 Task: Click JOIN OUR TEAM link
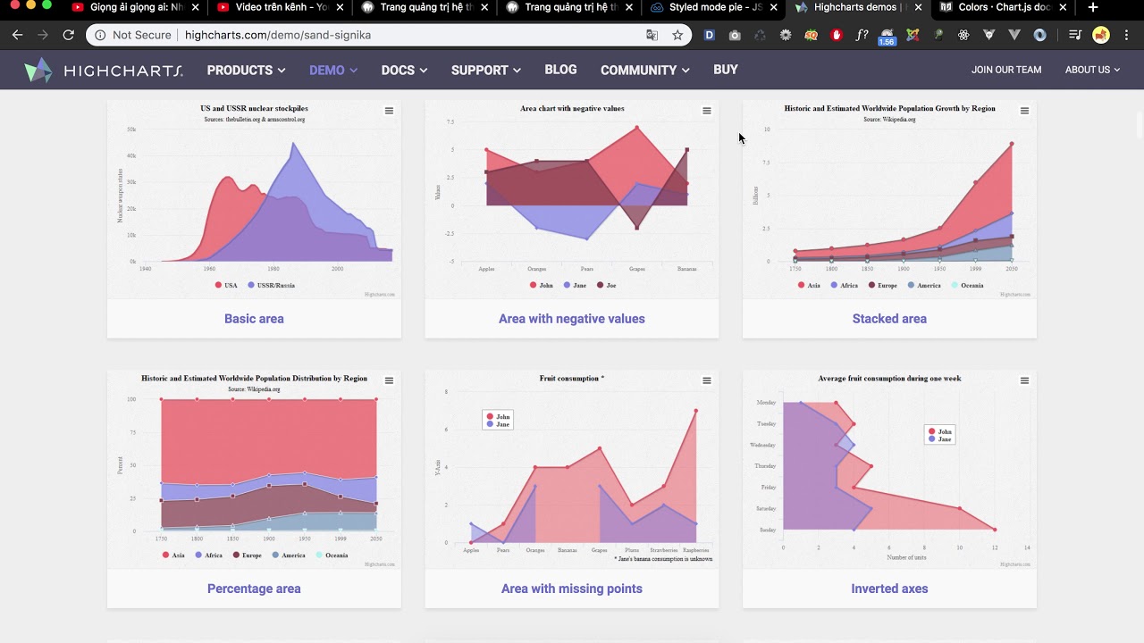pos(1006,70)
